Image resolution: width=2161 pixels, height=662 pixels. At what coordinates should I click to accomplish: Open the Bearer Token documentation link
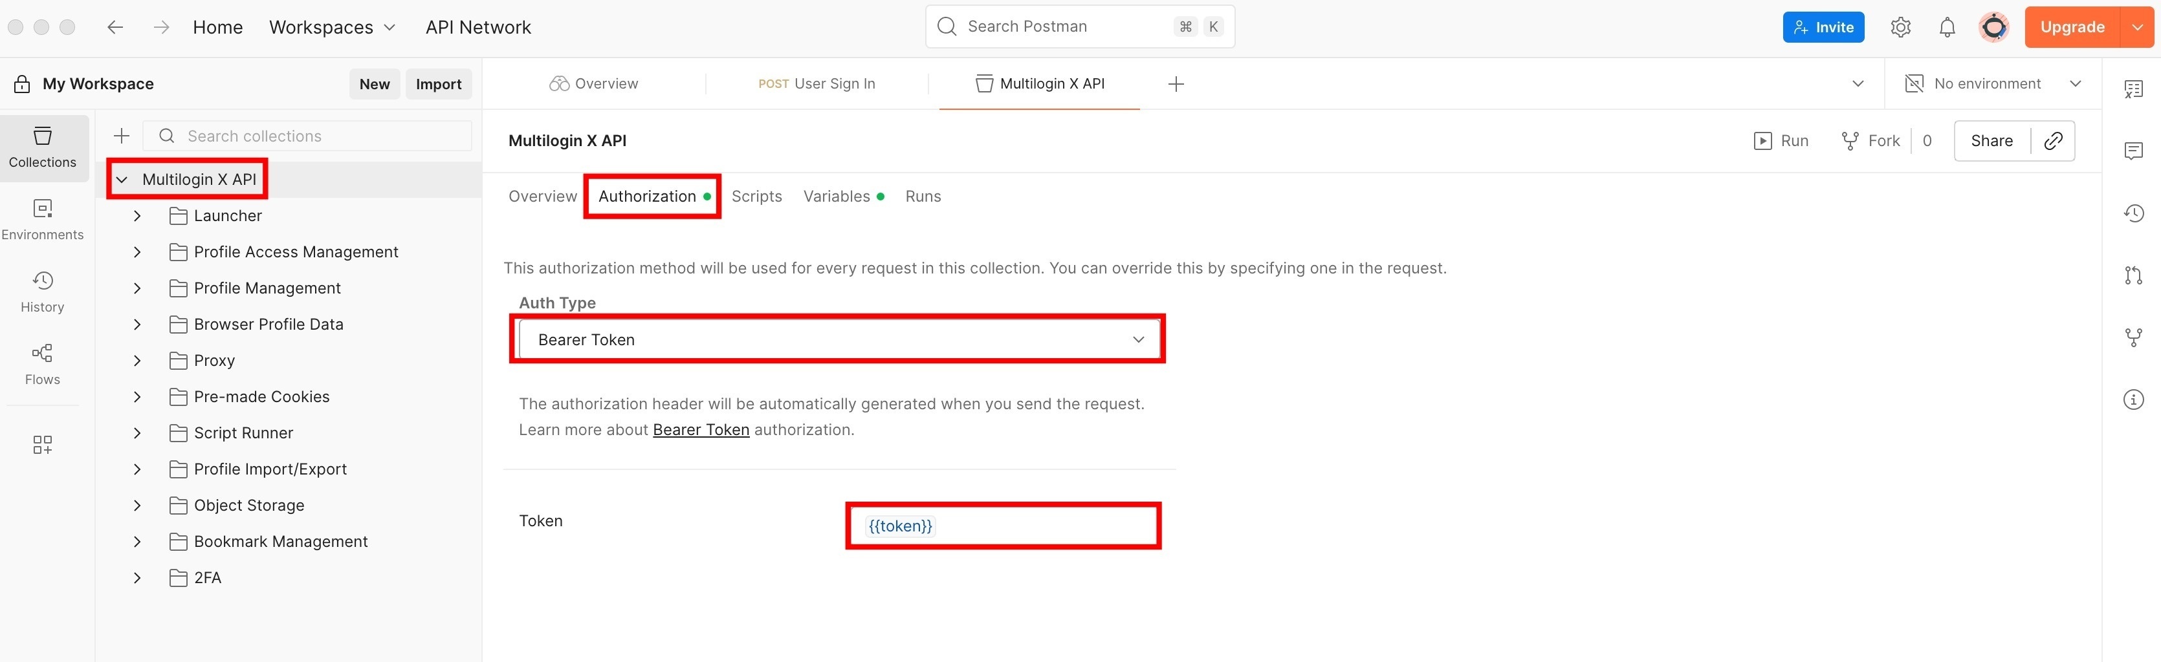[x=701, y=429]
